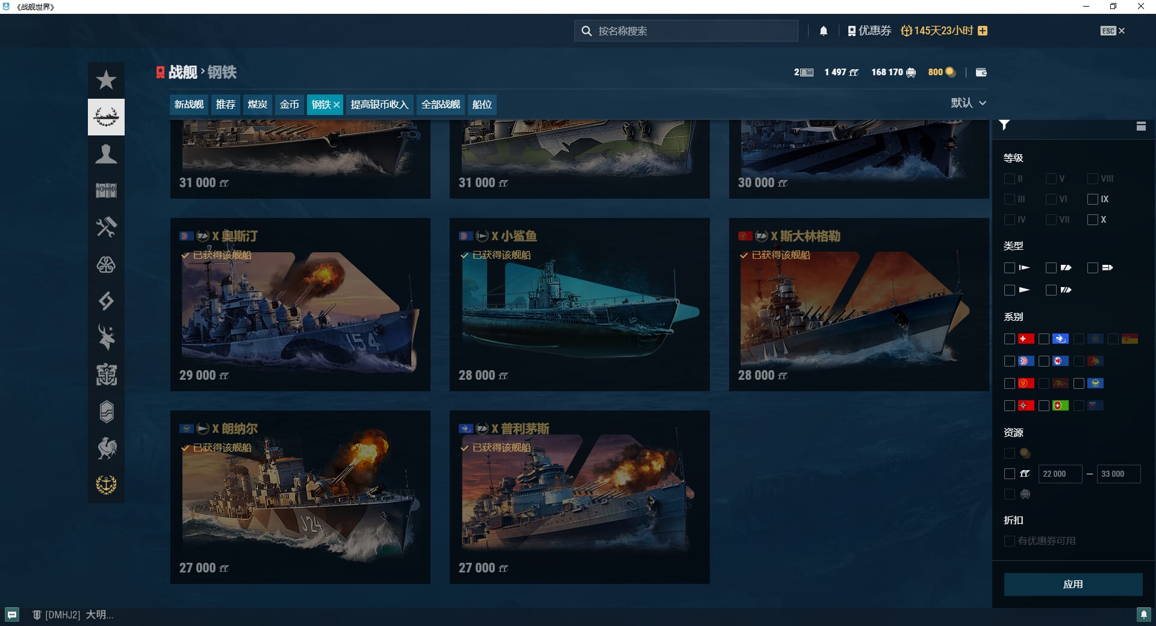Open the featured star section in sidebar
Screen dimensions: 1156x626
click(106, 79)
